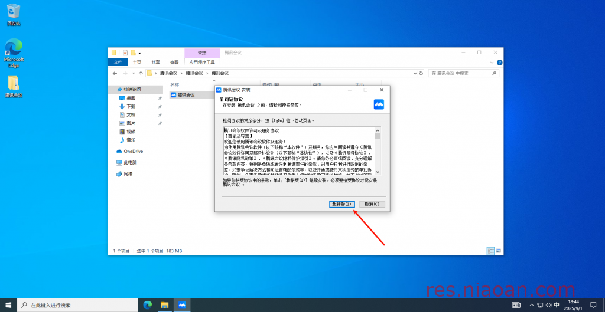
Task: Click the 中 input method indicator
Action: (557, 305)
